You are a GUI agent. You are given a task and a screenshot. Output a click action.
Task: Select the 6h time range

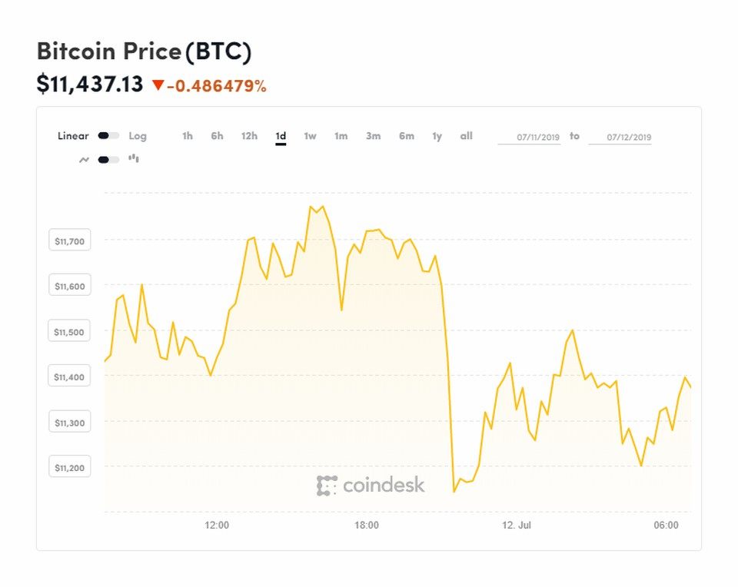218,136
